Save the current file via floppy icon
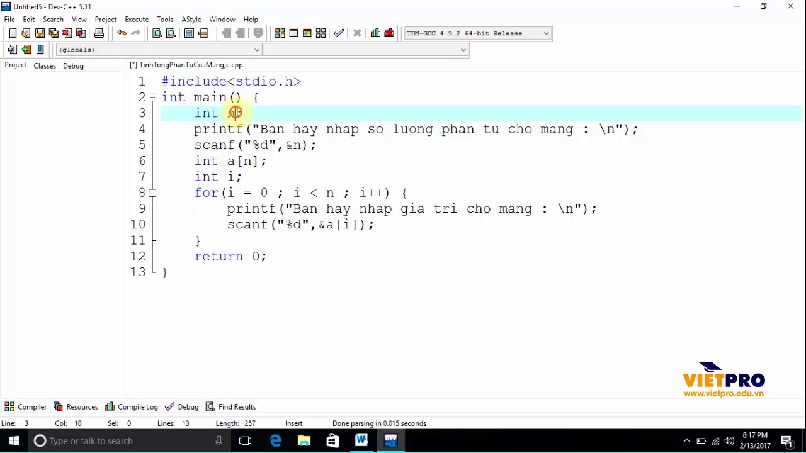 point(40,33)
